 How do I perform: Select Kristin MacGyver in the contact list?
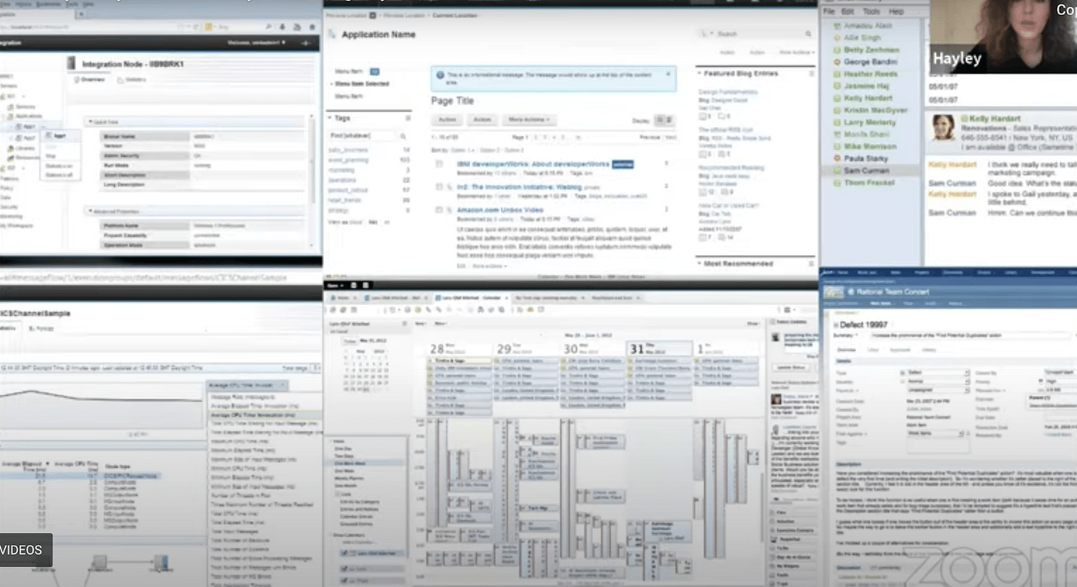[x=870, y=111]
